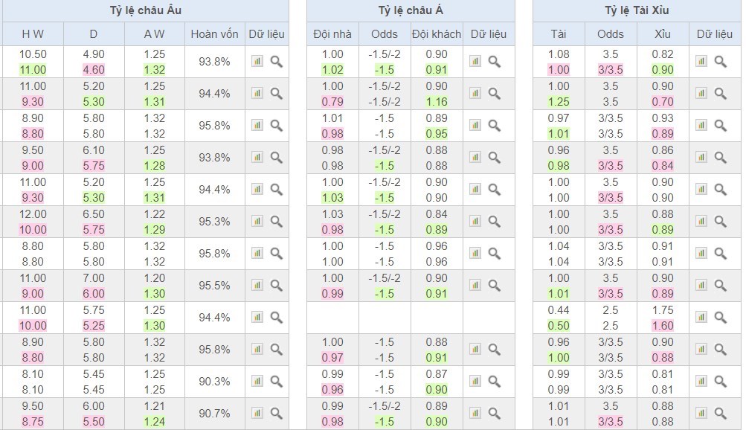
Task: Click the 'Tỷ lệ châu Âu' table title
Action: [146, 10]
